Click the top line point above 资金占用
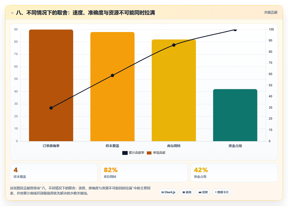 235,30
